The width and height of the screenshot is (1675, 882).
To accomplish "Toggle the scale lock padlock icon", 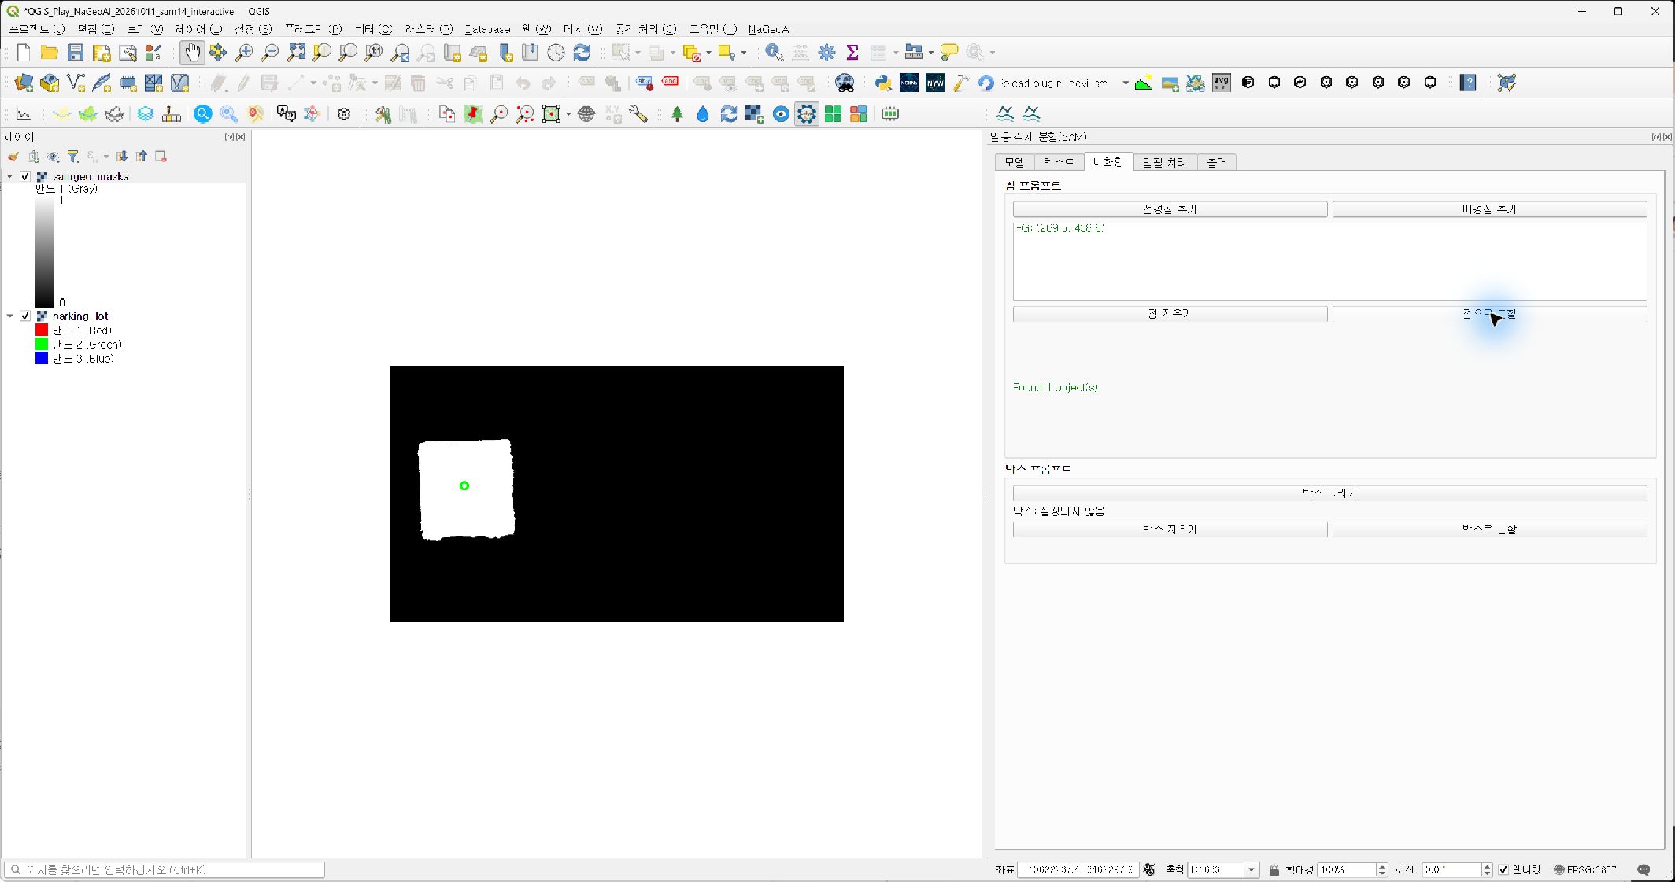I will tap(1274, 869).
